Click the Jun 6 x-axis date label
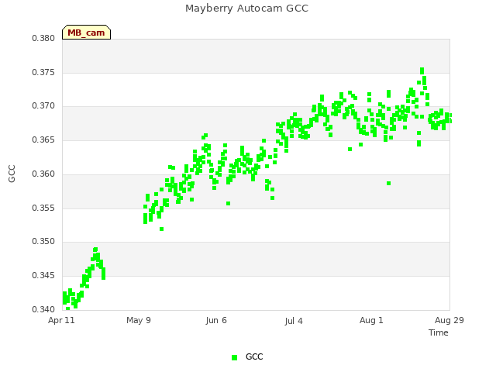The height and width of the screenshot is (372, 496). coord(216,321)
